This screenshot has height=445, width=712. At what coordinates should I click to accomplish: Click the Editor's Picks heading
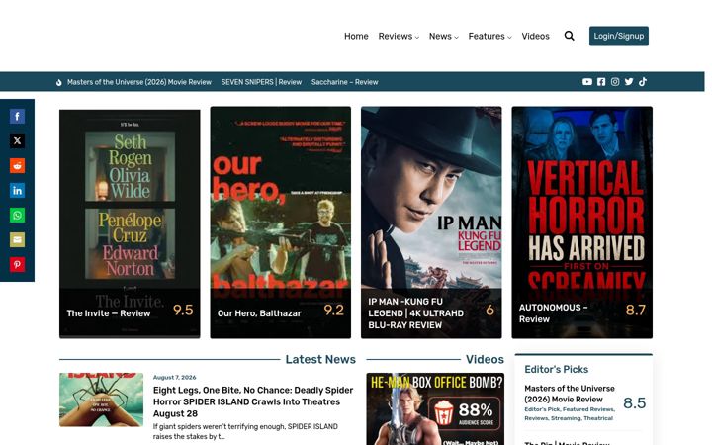pyautogui.click(x=556, y=369)
